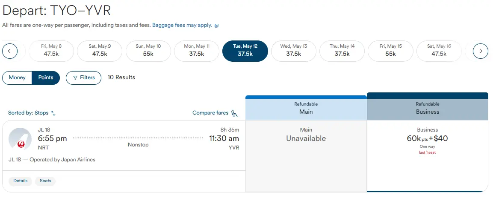Click the next dates arrow
The image size is (493, 198).
pyautogui.click(x=481, y=52)
